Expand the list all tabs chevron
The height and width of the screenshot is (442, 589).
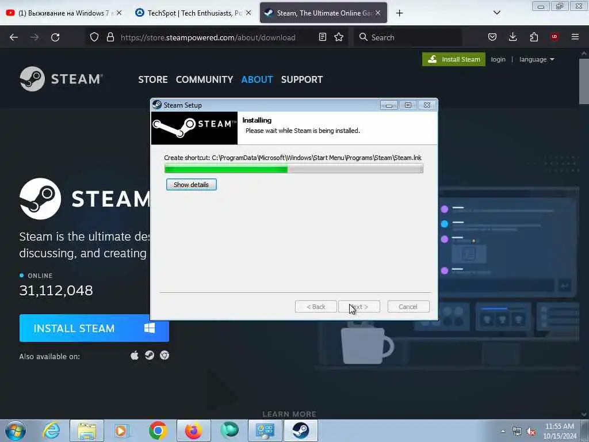click(x=496, y=13)
